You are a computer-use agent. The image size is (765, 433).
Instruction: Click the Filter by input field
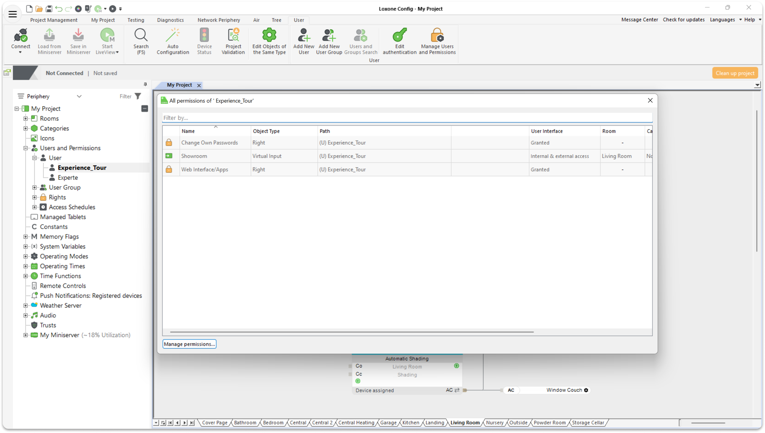pyautogui.click(x=407, y=118)
